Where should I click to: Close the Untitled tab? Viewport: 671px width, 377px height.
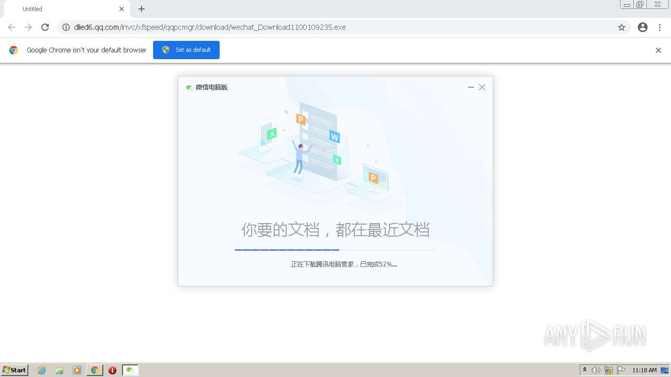coord(122,9)
